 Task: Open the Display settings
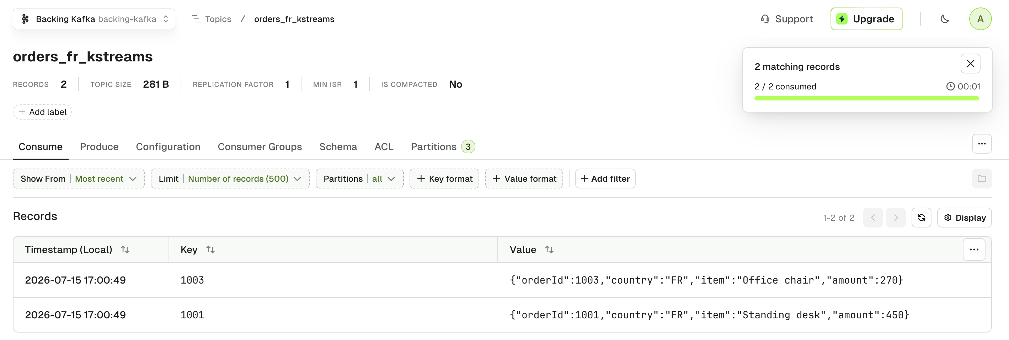[x=964, y=218]
